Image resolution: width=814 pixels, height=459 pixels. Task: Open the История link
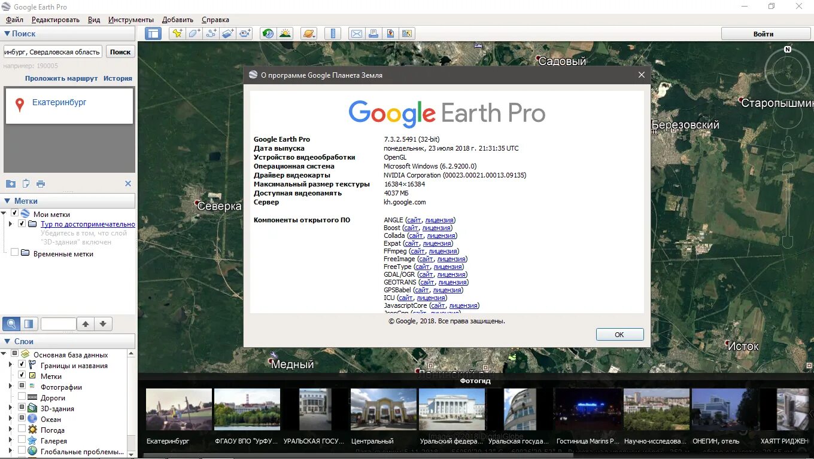118,78
